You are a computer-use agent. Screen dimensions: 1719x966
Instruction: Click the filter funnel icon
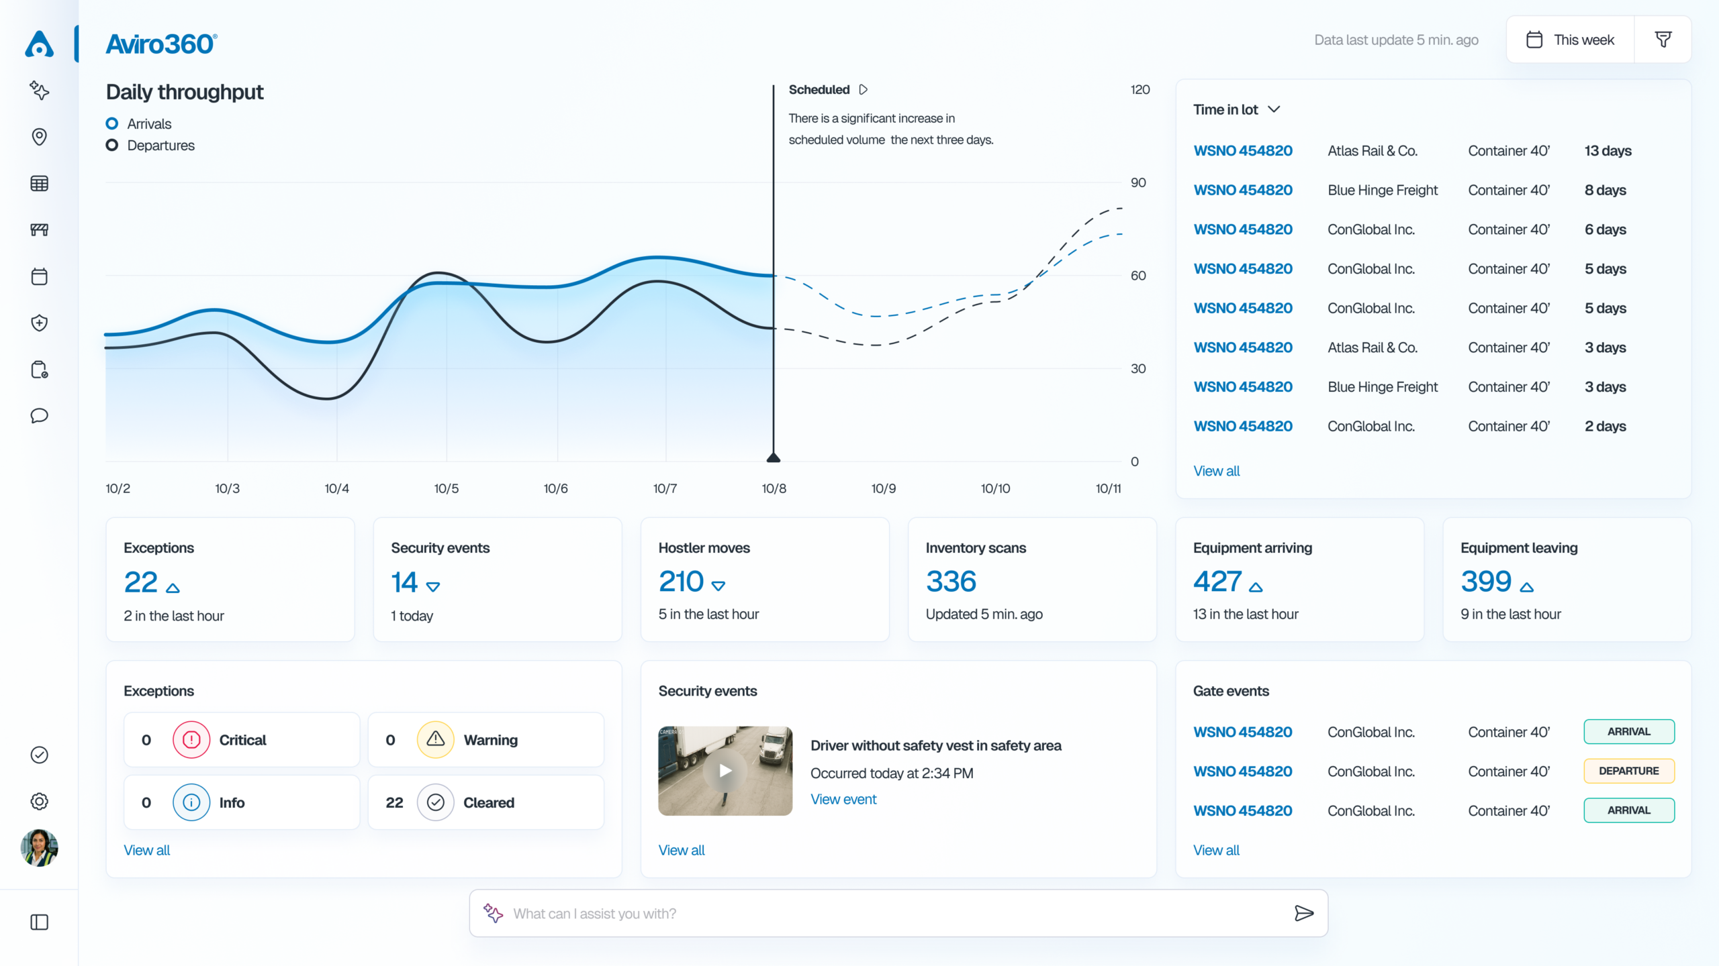coord(1663,40)
